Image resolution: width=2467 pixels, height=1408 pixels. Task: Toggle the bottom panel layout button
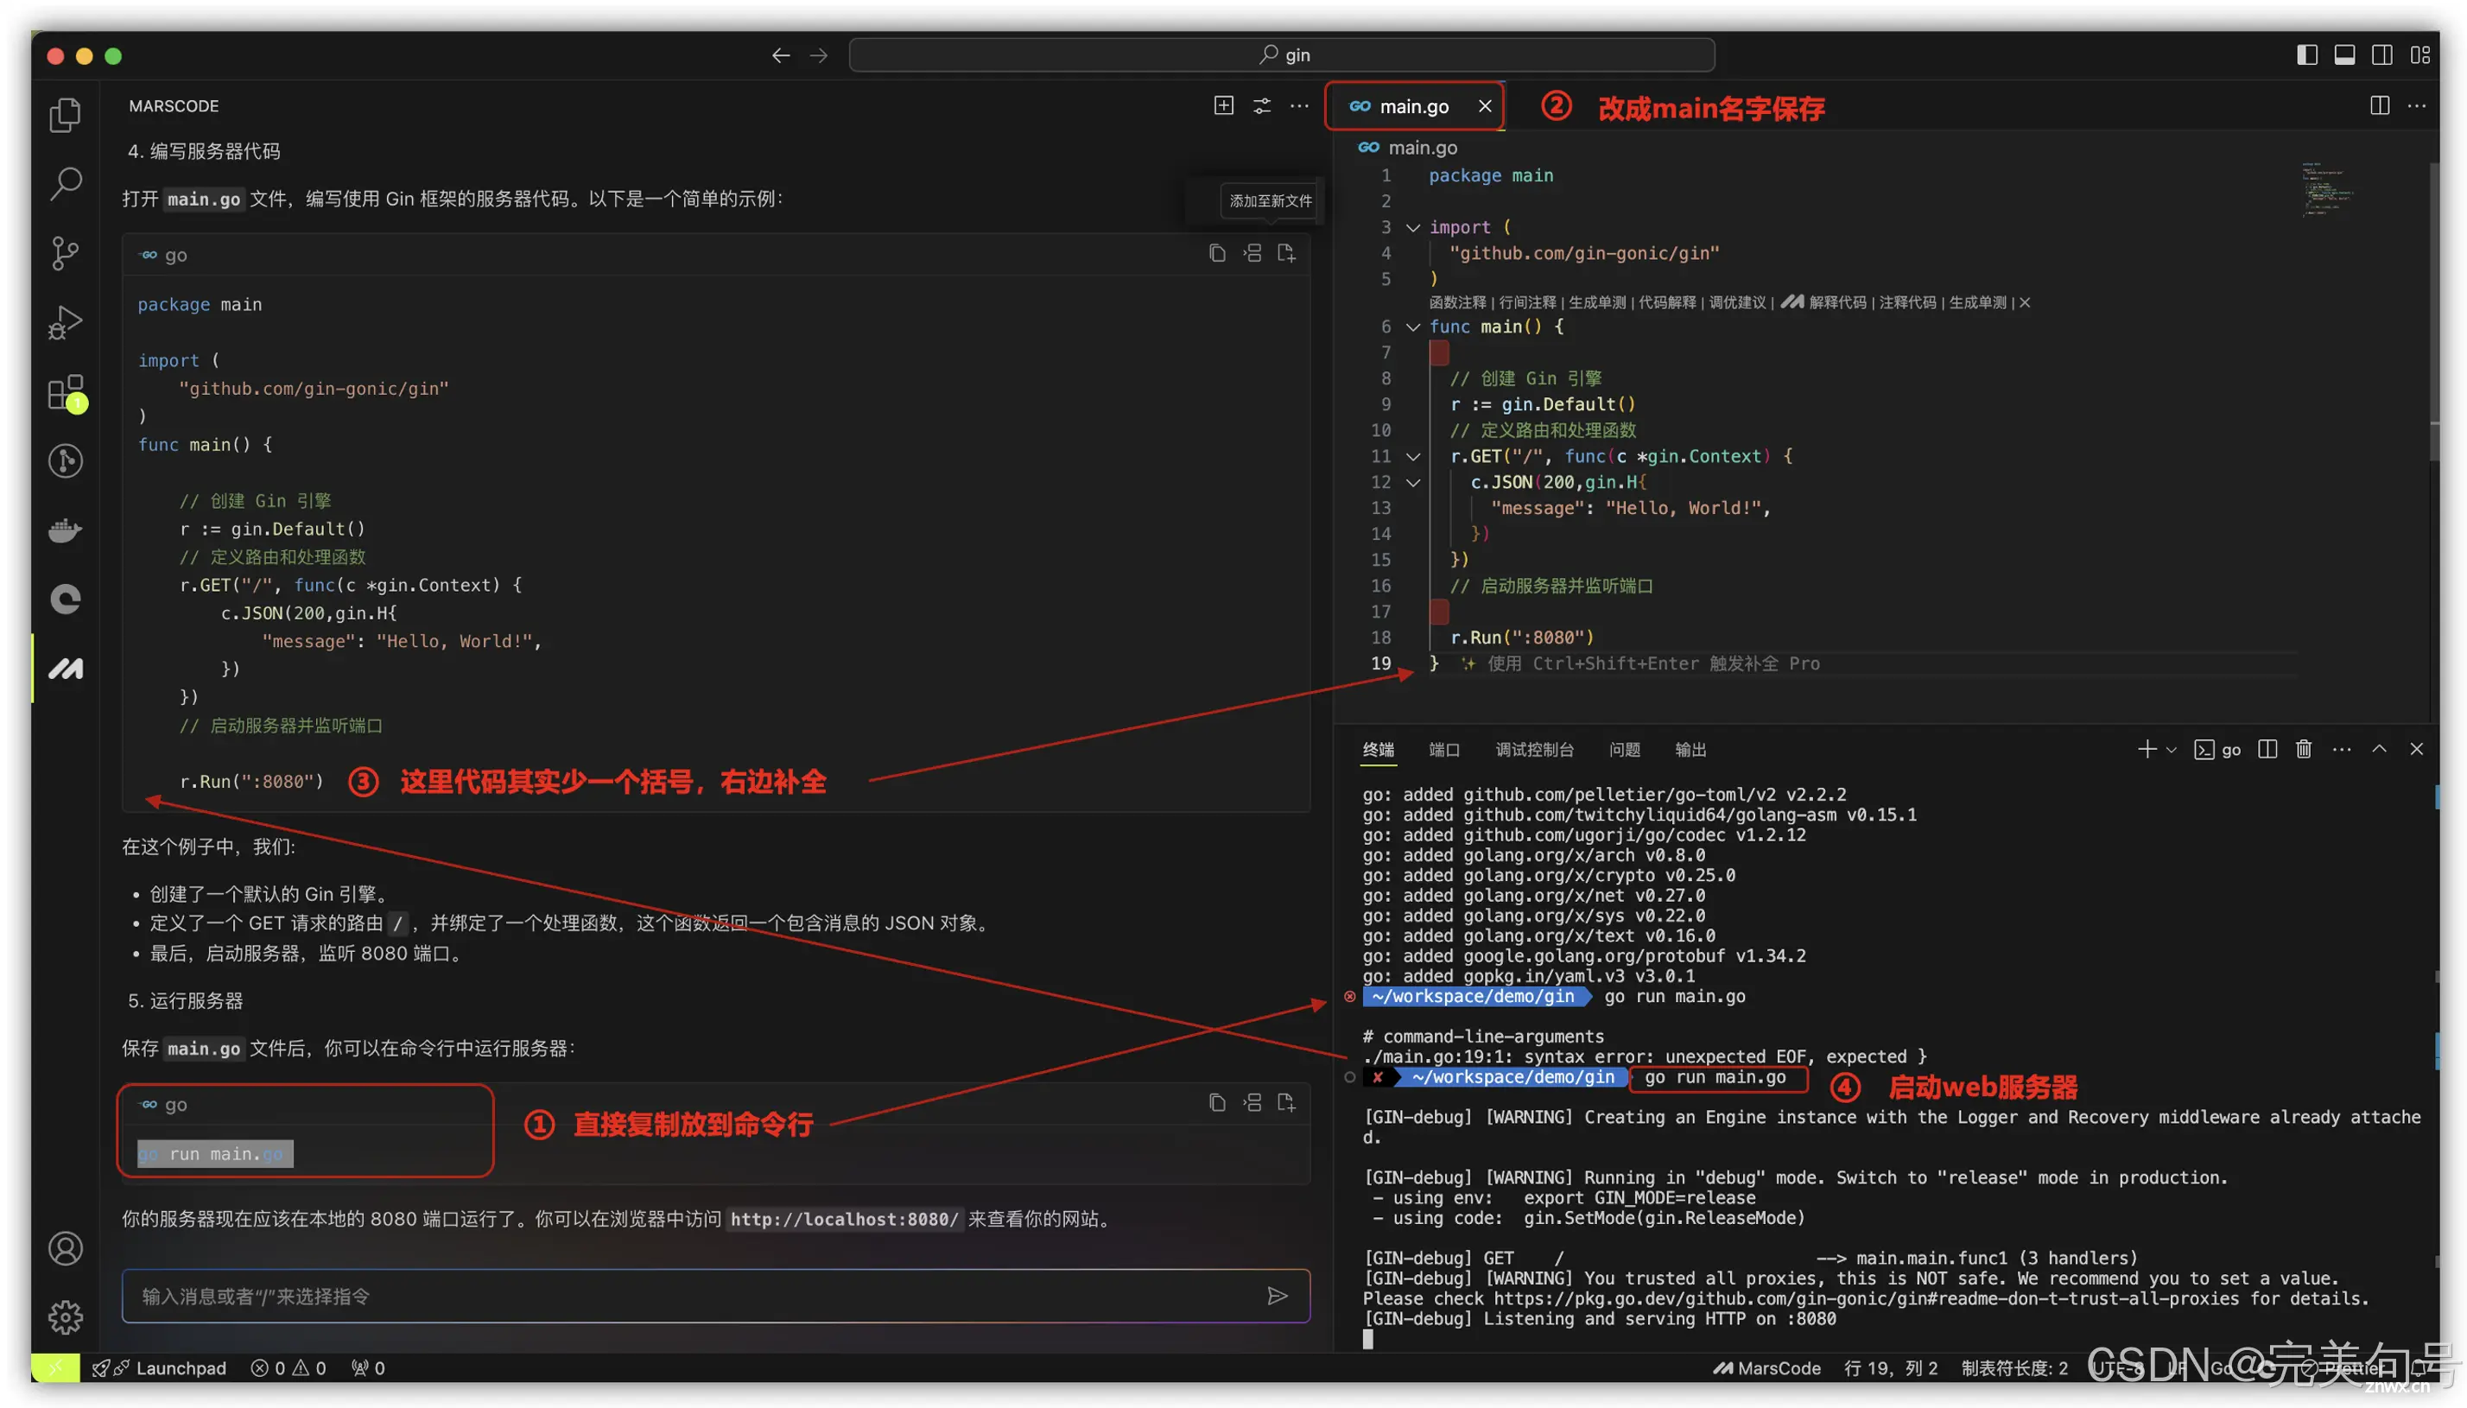pyautogui.click(x=2344, y=55)
